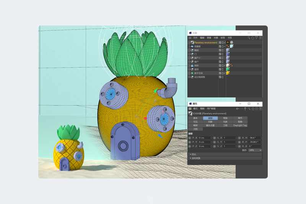Switch to the 太阳 tab
Screen dimensions: 306x204
pyautogui.click(x=195, y=129)
